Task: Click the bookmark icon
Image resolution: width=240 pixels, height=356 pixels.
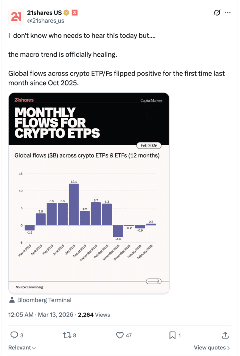Action: 172,335
